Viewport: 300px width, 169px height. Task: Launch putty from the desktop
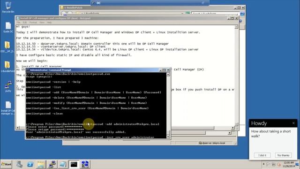tap(8, 86)
